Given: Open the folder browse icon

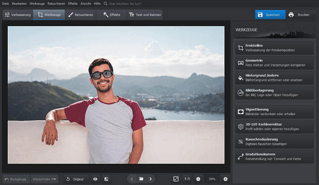Looking at the screenshot, I should (141, 179).
